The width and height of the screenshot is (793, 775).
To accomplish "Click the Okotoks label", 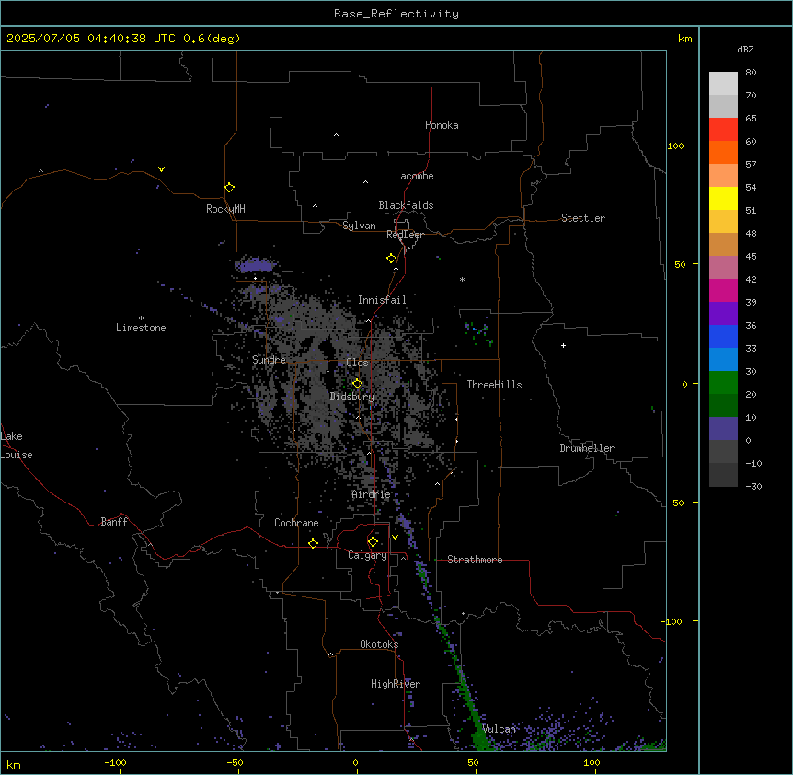I will click(x=379, y=644).
